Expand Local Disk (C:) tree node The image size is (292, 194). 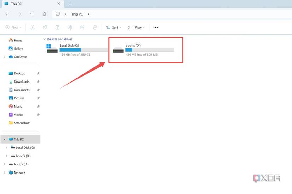(6, 147)
